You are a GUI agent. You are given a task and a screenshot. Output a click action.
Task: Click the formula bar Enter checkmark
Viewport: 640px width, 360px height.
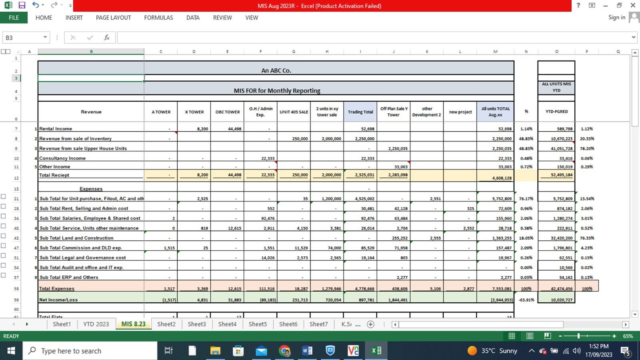[90, 37]
